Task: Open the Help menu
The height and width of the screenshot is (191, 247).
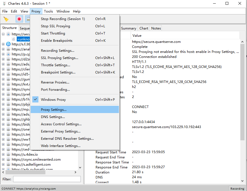Action: coord(77,11)
